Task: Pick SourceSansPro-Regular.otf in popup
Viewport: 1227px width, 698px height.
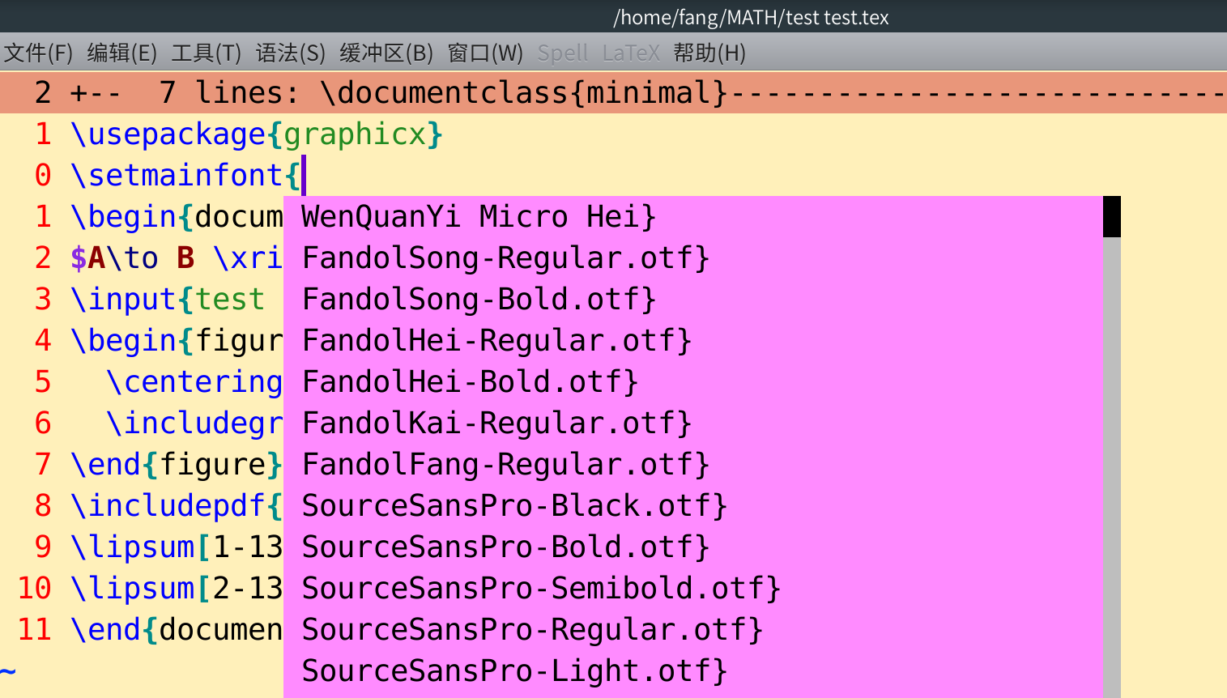Action: [x=693, y=630]
